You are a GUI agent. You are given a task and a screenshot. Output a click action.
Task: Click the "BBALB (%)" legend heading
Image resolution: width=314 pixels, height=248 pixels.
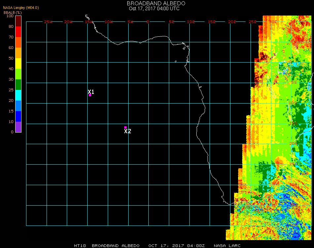pyautogui.click(x=13, y=13)
